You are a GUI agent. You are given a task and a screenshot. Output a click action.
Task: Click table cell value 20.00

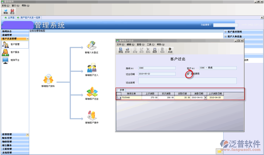point(182,98)
